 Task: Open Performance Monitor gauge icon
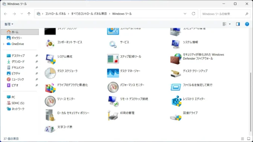[x=113, y=87]
